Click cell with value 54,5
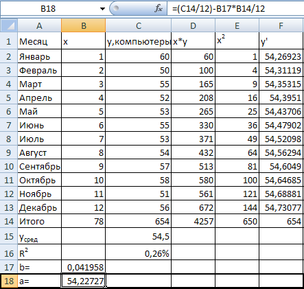This screenshot has height=289, width=304. pyautogui.click(x=139, y=236)
